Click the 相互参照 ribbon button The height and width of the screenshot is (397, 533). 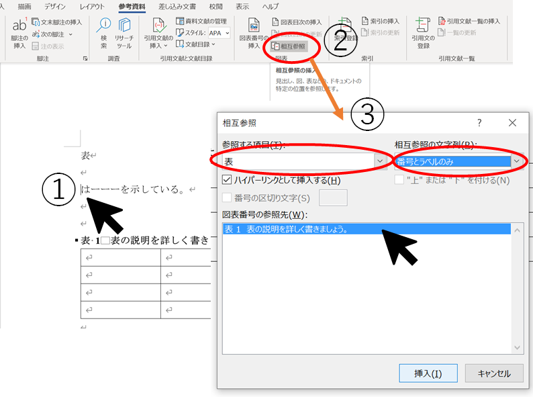pyautogui.click(x=289, y=46)
